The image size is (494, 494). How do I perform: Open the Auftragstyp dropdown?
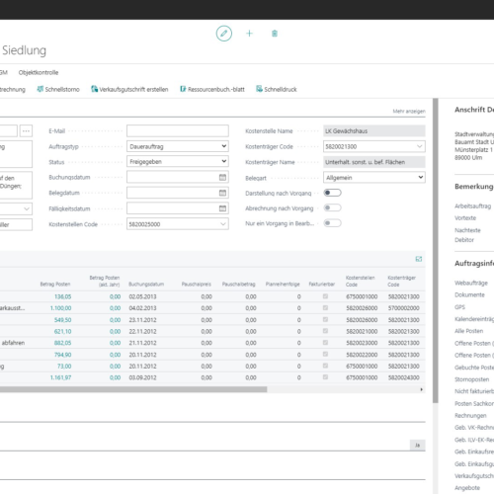coord(178,146)
